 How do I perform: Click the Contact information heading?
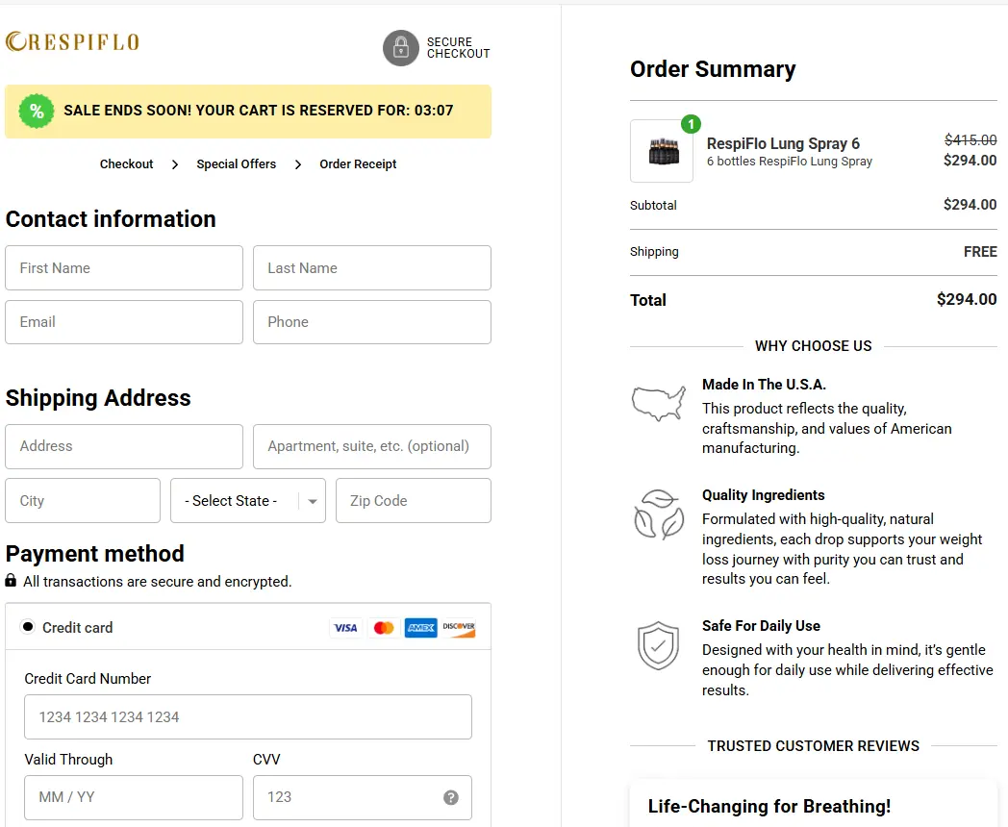[x=111, y=219]
